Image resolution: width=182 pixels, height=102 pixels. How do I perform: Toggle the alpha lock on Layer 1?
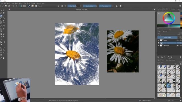click(x=181, y=40)
